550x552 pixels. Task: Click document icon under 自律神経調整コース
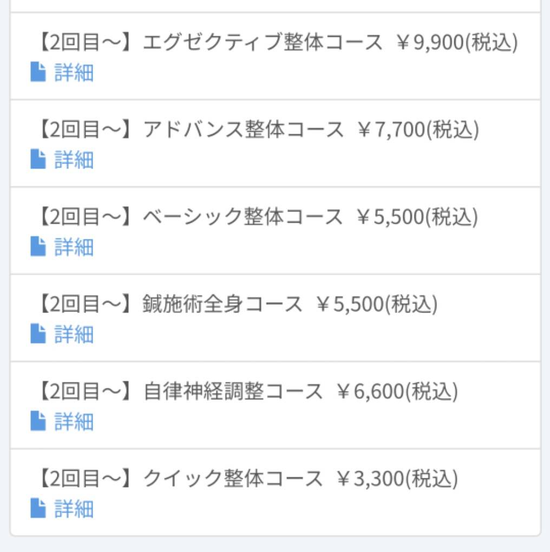tap(38, 421)
